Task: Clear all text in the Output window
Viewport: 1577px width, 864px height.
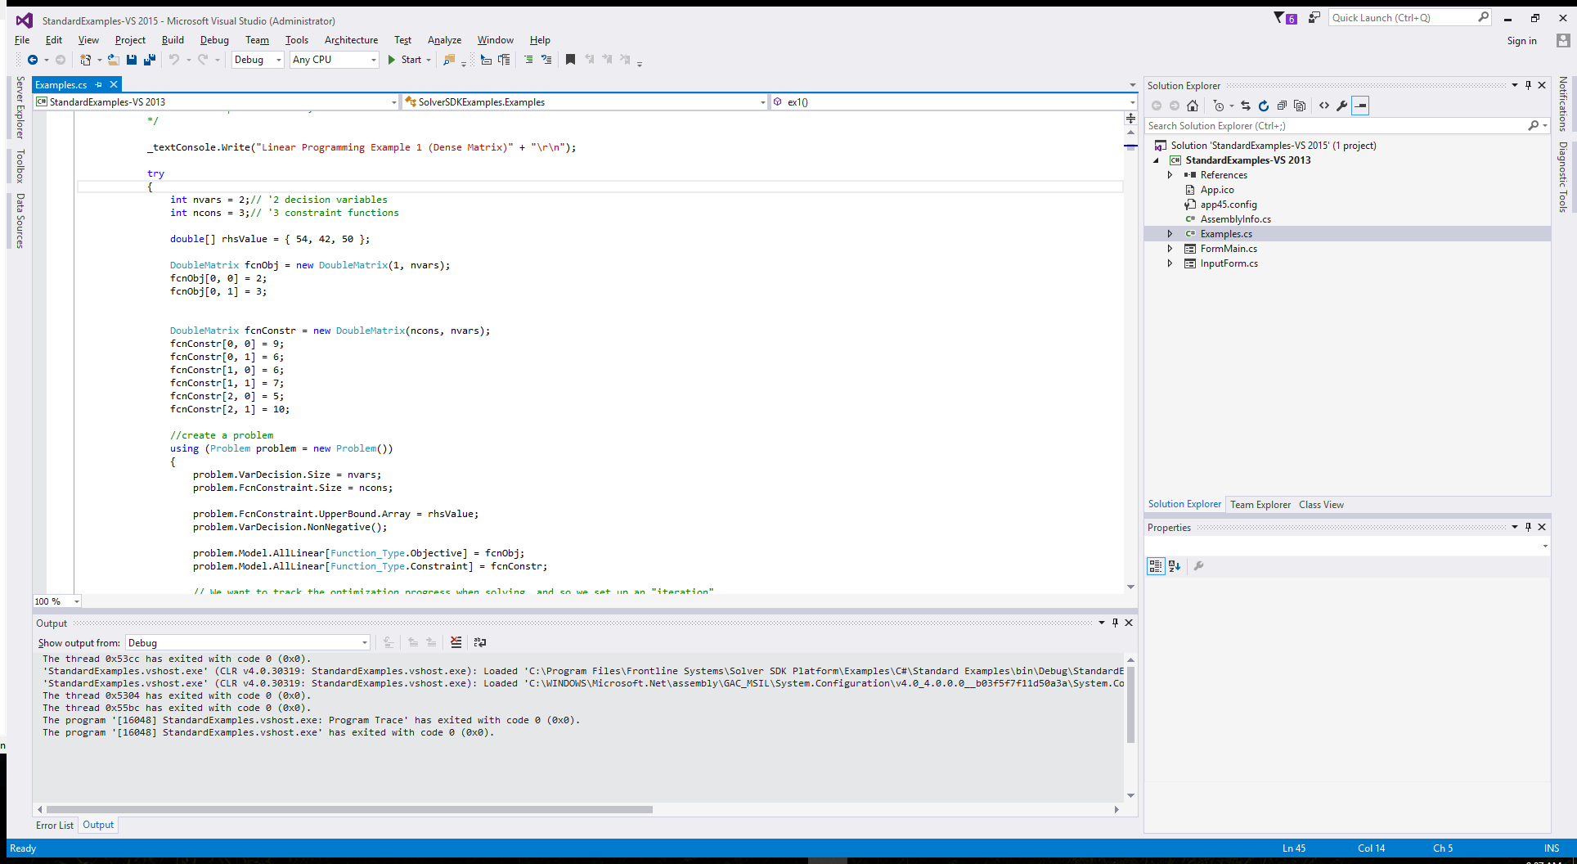Action: tap(456, 643)
